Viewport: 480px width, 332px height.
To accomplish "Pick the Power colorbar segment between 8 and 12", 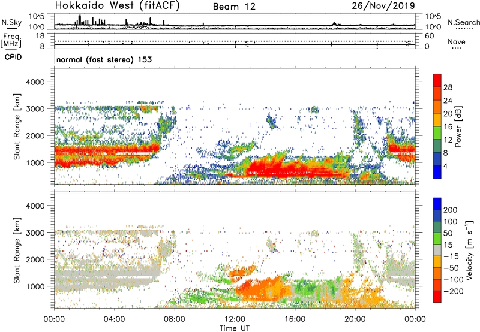I will 437,146.
